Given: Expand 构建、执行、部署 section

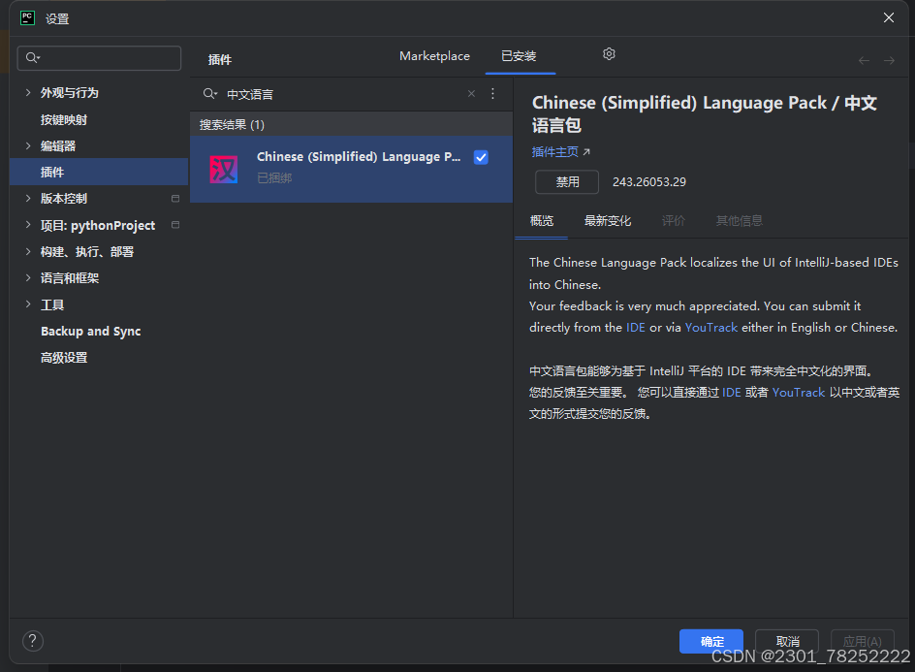Looking at the screenshot, I should [x=28, y=251].
